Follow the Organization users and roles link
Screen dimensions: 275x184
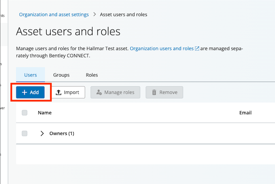tap(162, 48)
